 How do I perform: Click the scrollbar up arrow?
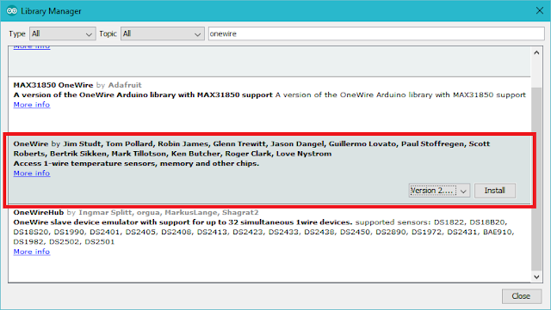[x=536, y=52]
